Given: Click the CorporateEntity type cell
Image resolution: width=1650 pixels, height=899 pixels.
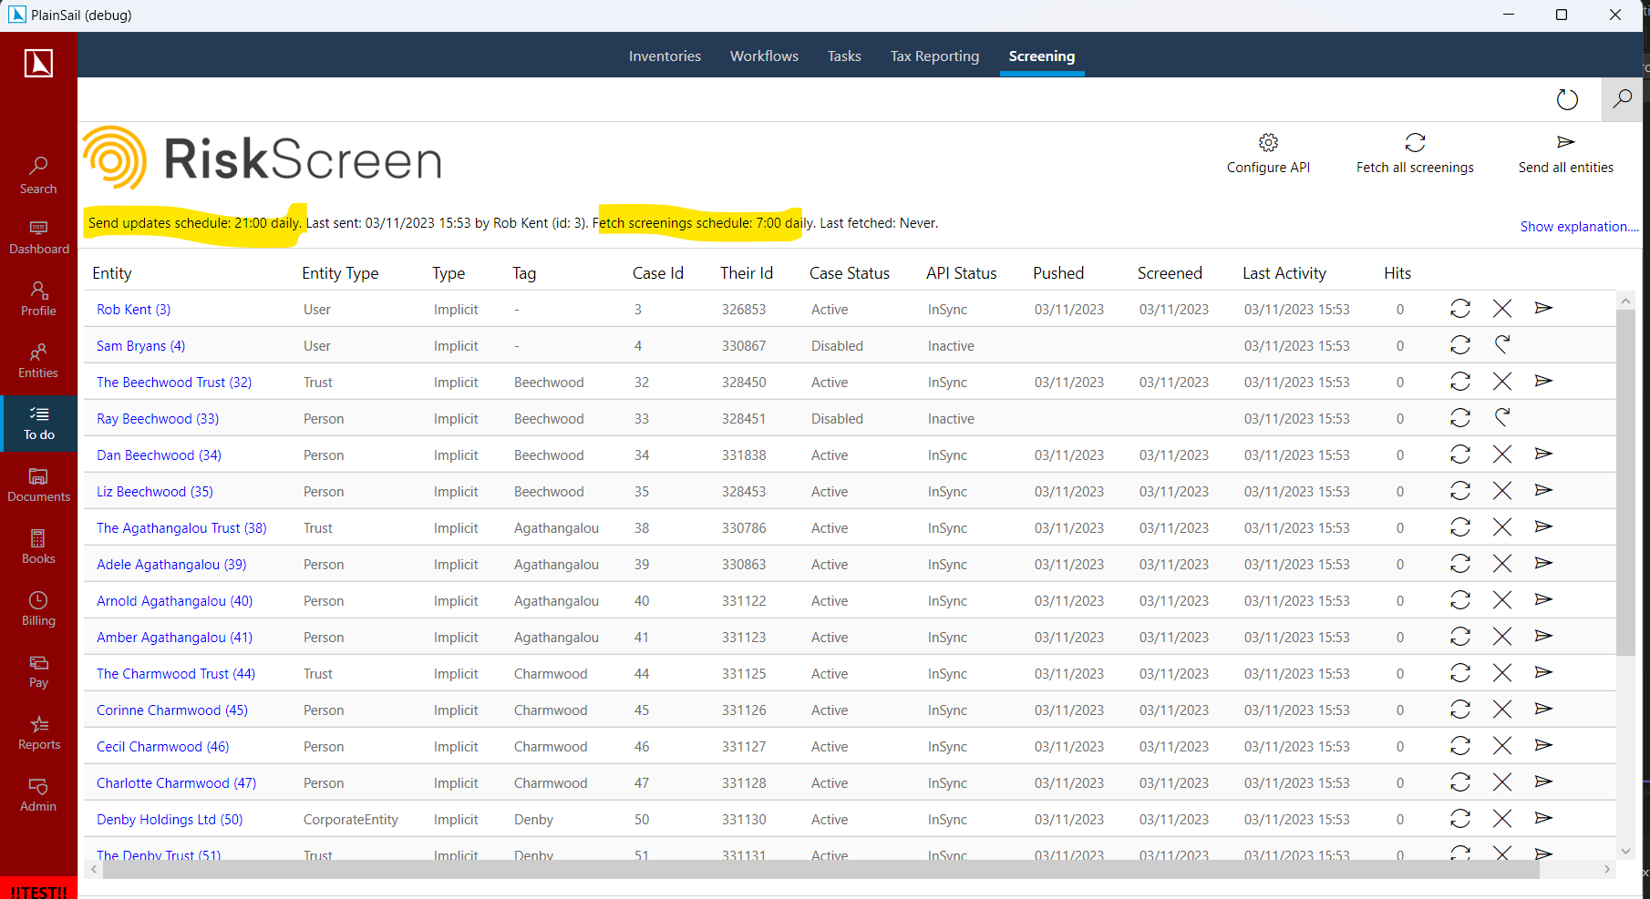Looking at the screenshot, I should coord(351,820).
